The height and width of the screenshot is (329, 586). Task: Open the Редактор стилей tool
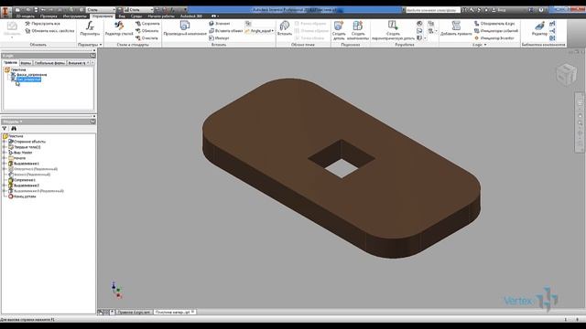click(119, 28)
